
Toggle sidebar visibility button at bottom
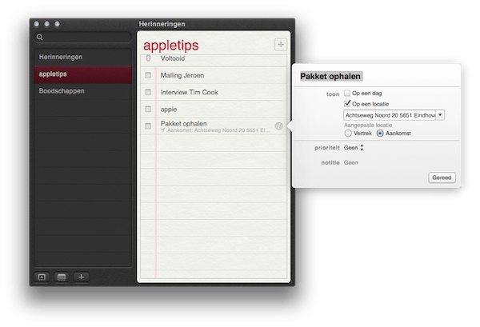(42, 277)
